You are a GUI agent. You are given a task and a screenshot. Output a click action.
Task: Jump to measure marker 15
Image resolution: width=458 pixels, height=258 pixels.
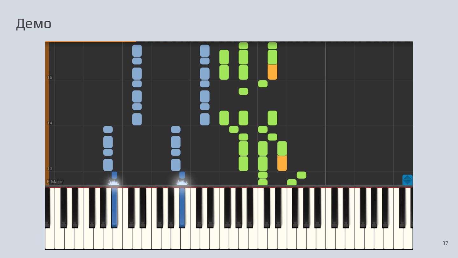[50, 77]
